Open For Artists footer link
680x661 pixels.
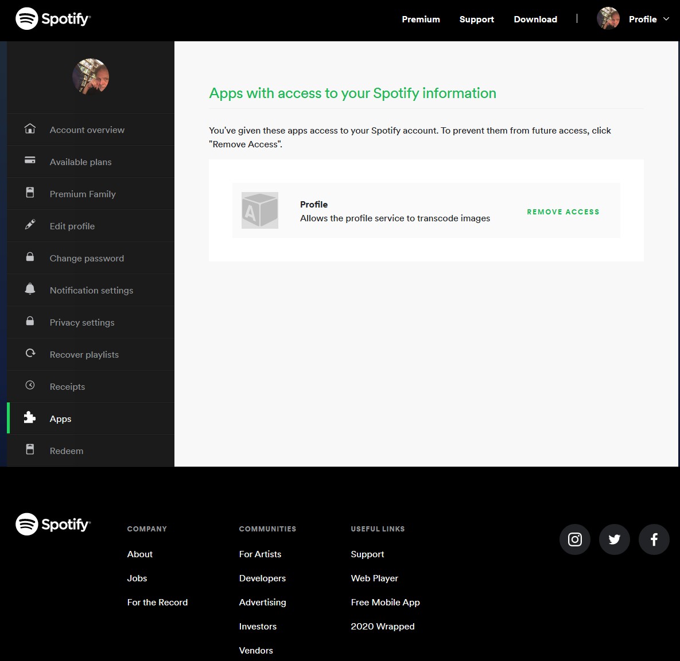tap(260, 554)
